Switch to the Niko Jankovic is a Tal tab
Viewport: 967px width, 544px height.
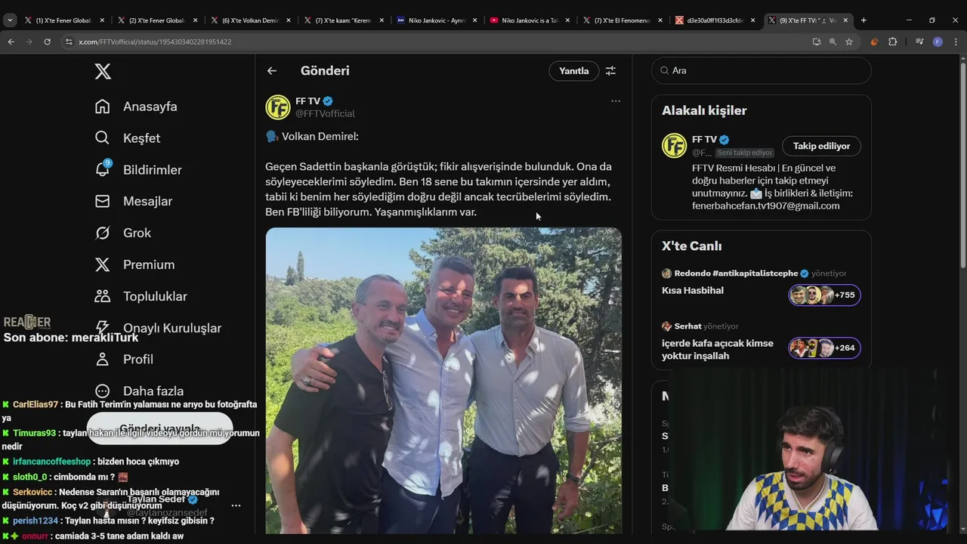[527, 20]
